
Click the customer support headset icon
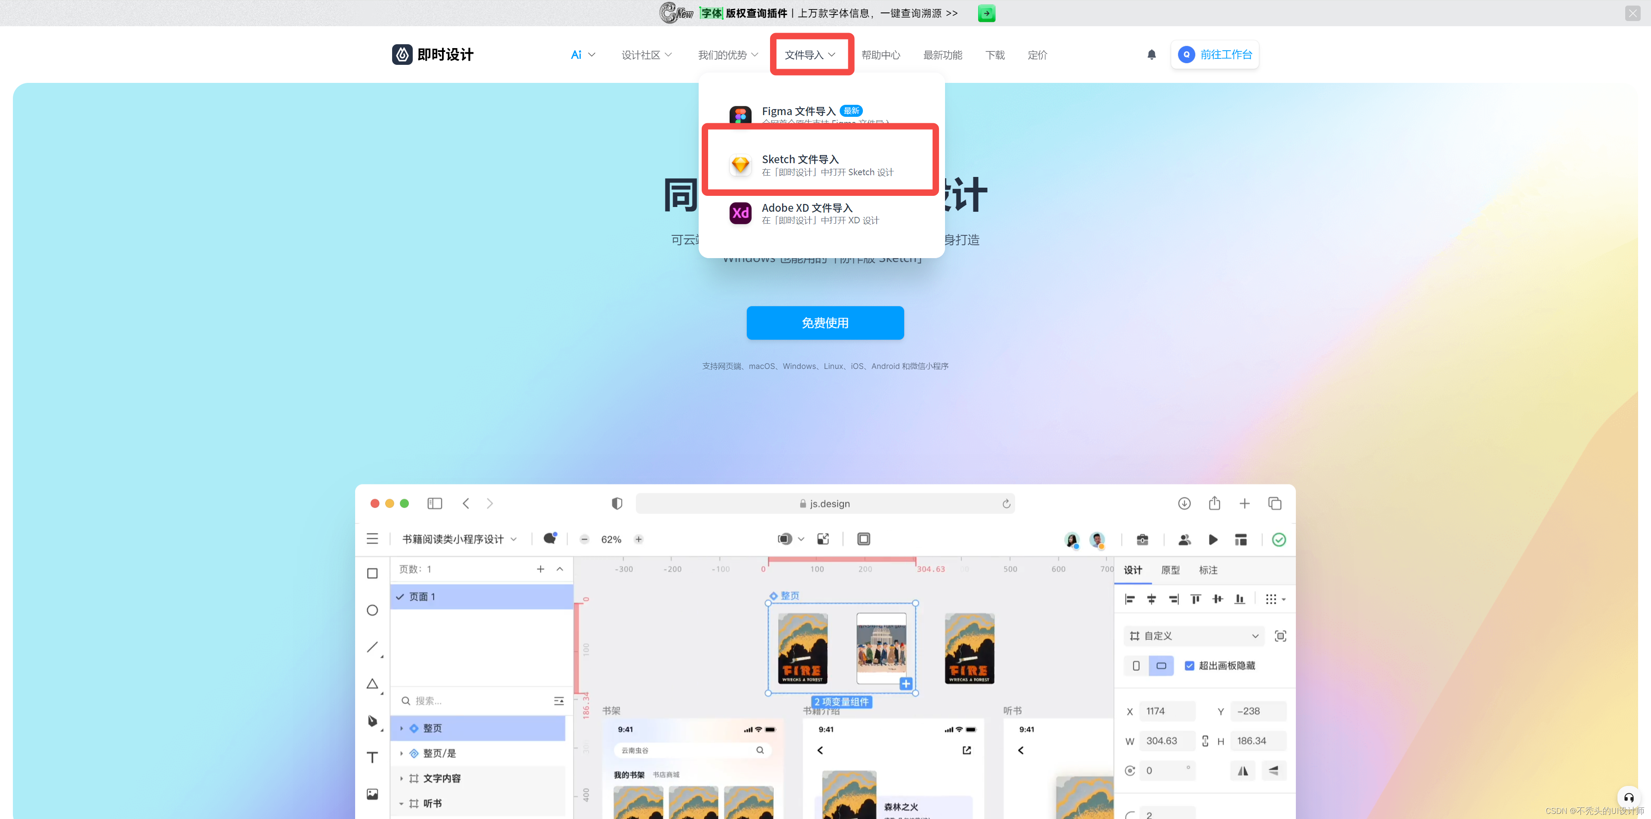pos(1629,797)
